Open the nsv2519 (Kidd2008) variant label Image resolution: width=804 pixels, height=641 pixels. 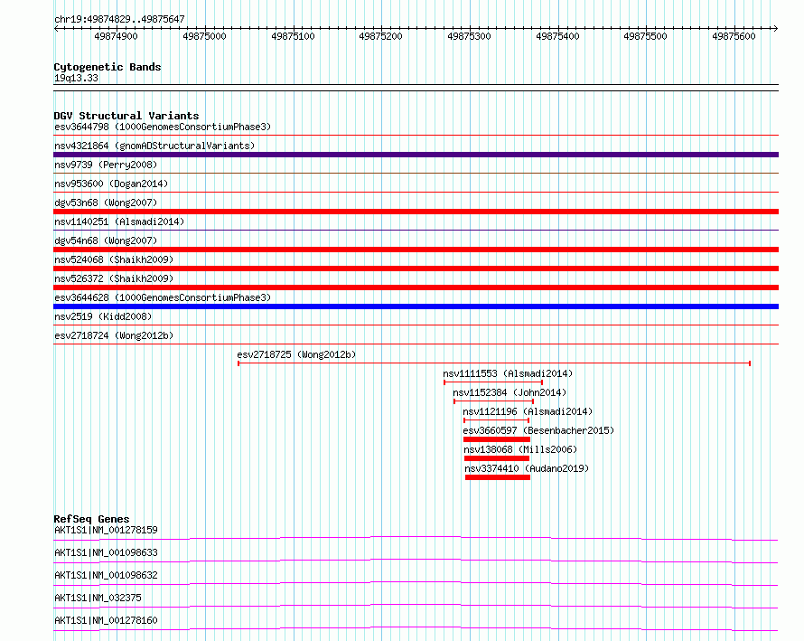[x=103, y=316]
